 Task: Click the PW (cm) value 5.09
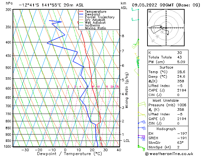(x=181, y=62)
